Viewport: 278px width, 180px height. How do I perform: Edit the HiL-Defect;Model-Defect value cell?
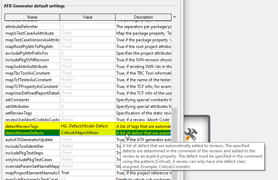coord(84,126)
